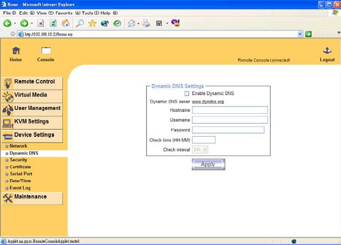This screenshot has height=245, width=341.
Task: Go to the Event Log page
Action: 19,188
